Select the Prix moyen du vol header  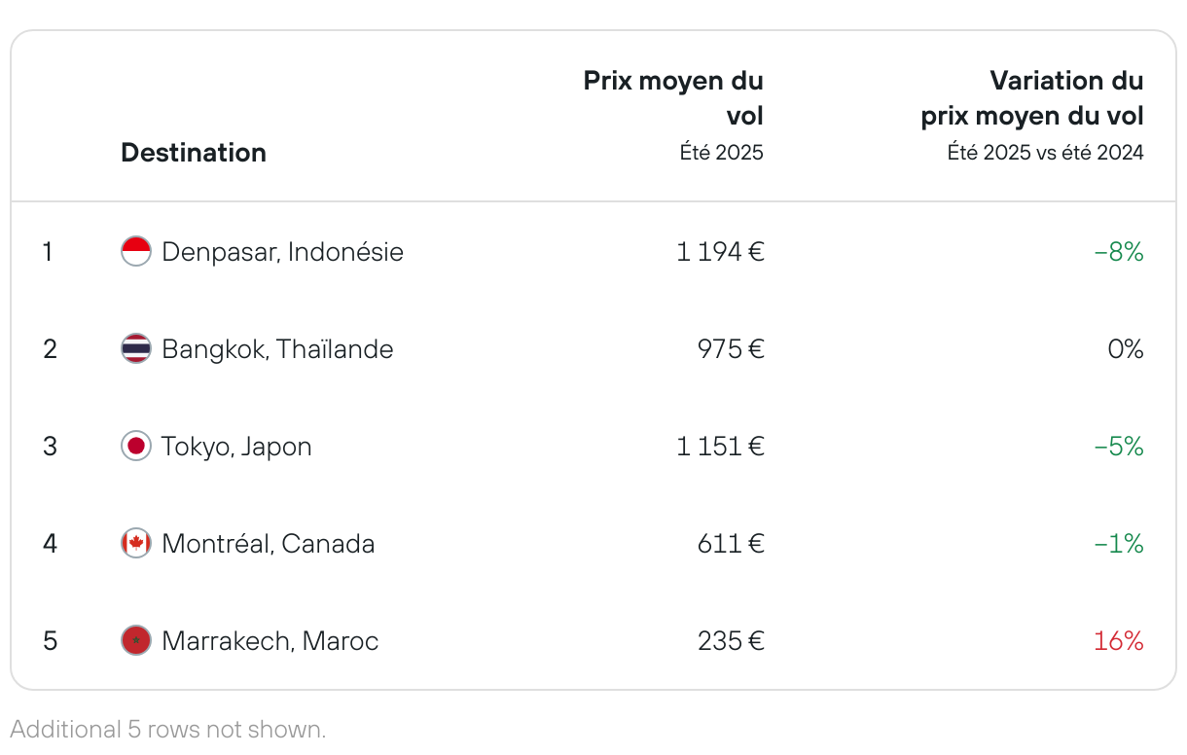(673, 98)
